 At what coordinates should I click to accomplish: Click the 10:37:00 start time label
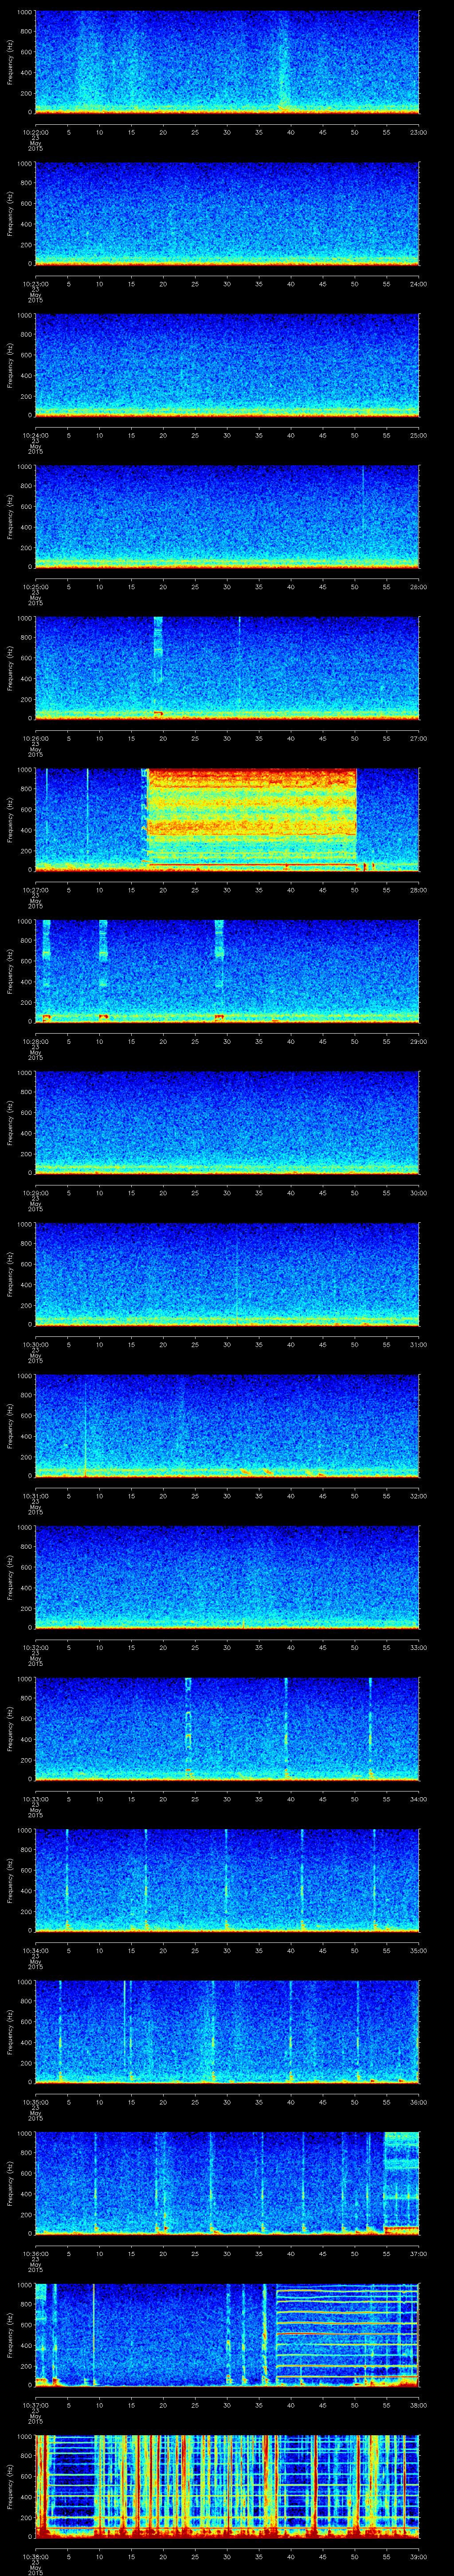[x=35, y=2404]
